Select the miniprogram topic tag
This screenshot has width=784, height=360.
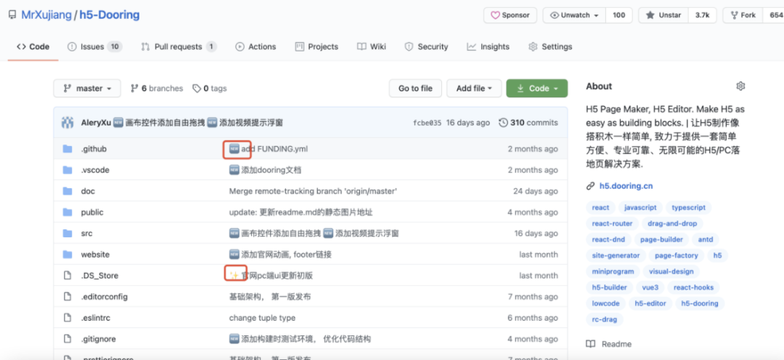coord(613,271)
